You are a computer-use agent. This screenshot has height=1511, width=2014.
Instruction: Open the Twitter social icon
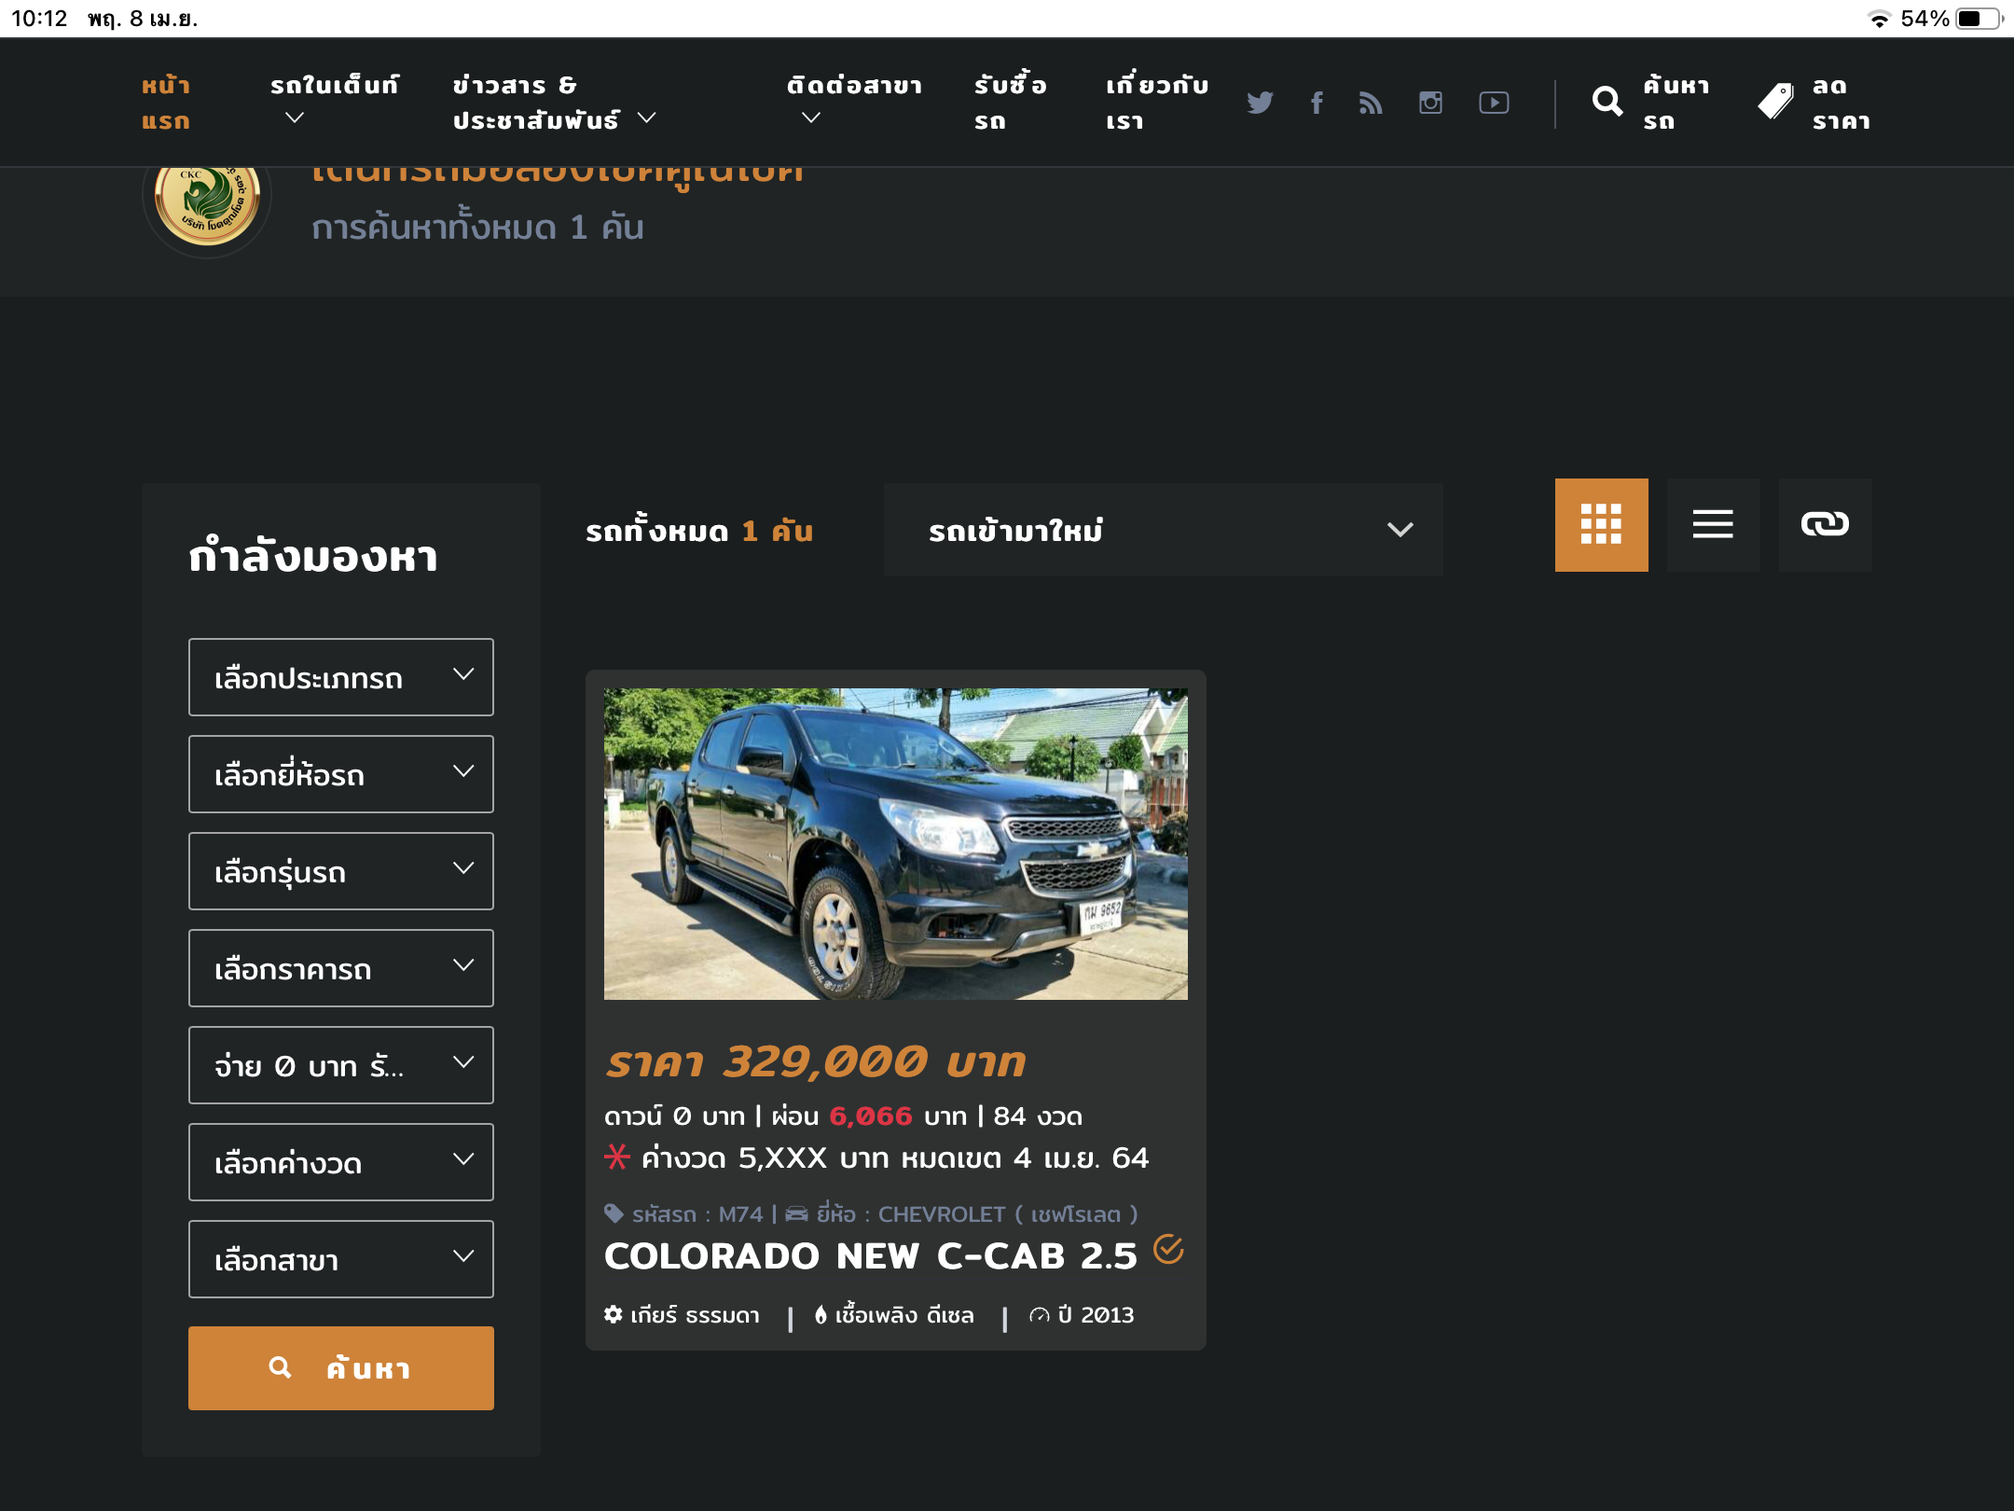pos(1260,103)
